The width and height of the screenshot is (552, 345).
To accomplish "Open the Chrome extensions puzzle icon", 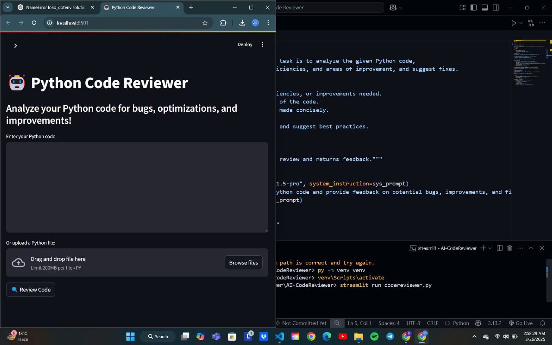I will 223,23.
